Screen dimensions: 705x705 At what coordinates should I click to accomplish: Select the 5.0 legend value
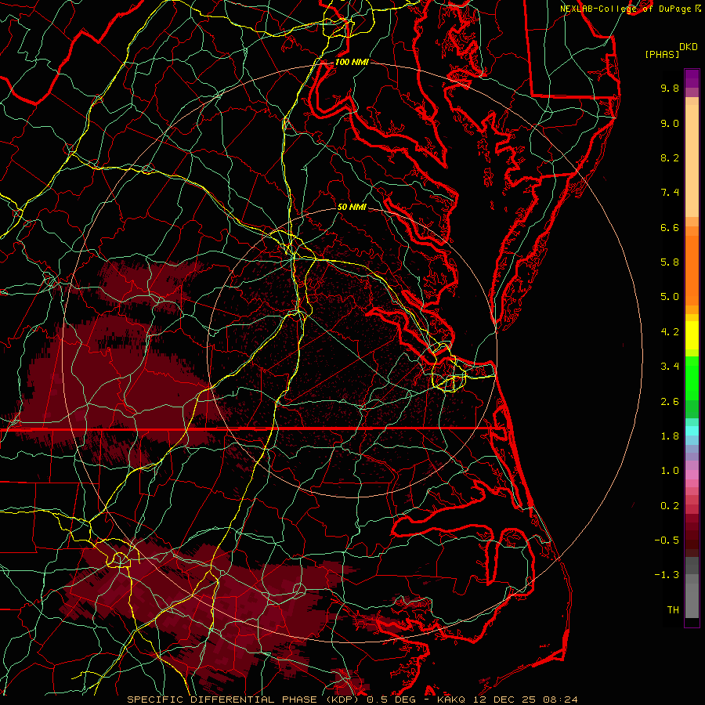pos(670,297)
